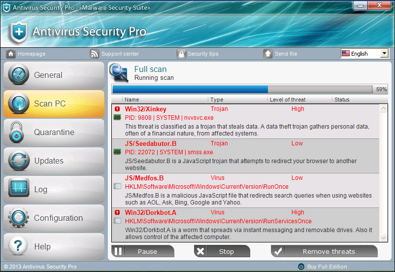Open the Homepage link
Viewport: 395px width, 272px height.
point(32,54)
